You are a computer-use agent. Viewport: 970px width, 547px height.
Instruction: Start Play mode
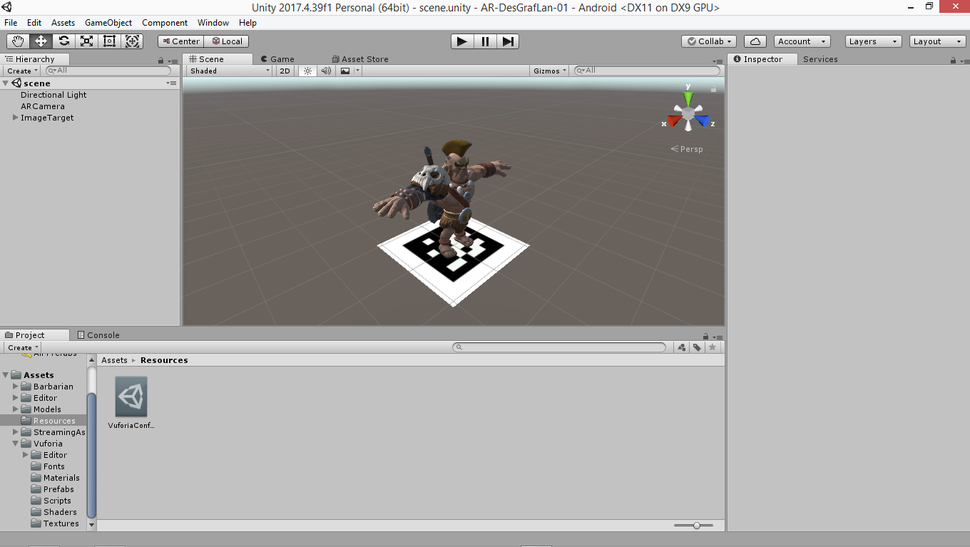pyautogui.click(x=462, y=41)
